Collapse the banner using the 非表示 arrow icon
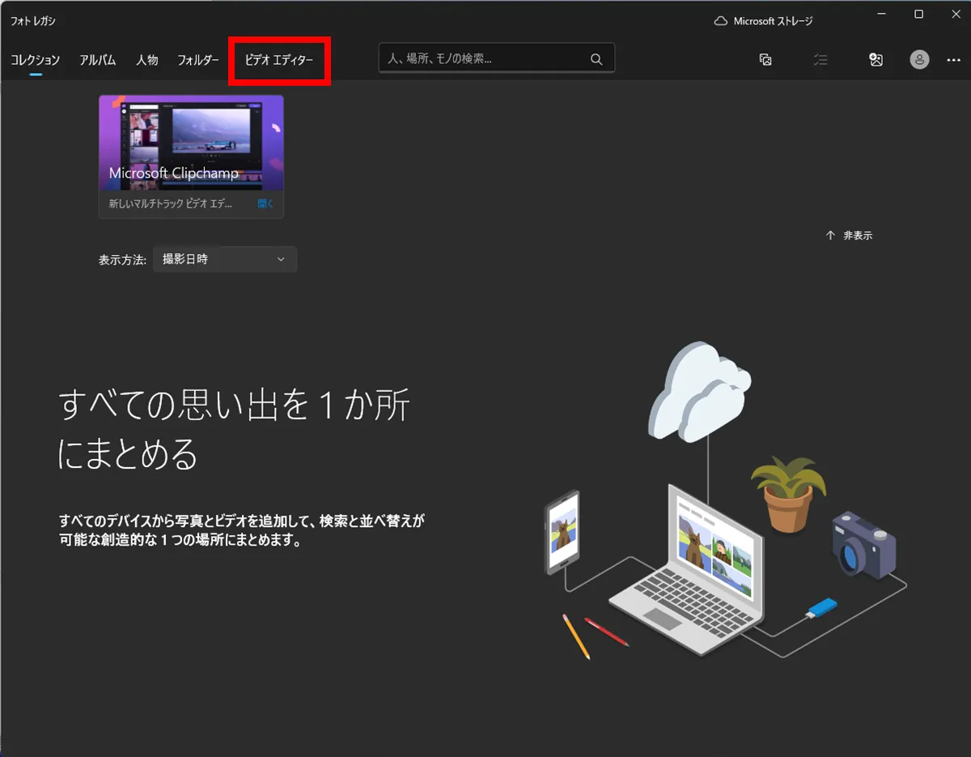 coord(830,235)
